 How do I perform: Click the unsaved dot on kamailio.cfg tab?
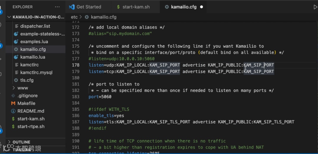(x=202, y=7)
